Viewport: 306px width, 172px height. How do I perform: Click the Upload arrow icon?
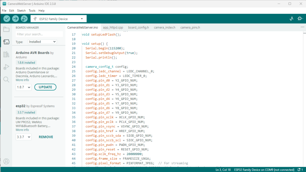point(15,19)
